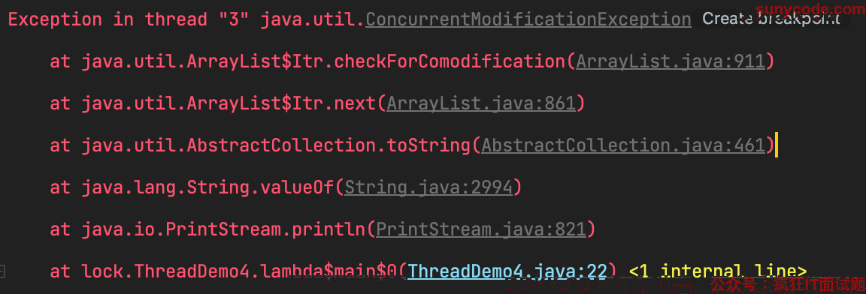Image resolution: width=866 pixels, height=294 pixels.
Task: Click PrintStream.println method text
Action: click(276, 229)
